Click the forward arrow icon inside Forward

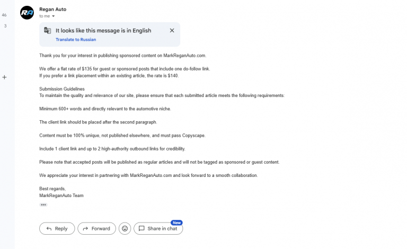(85, 228)
